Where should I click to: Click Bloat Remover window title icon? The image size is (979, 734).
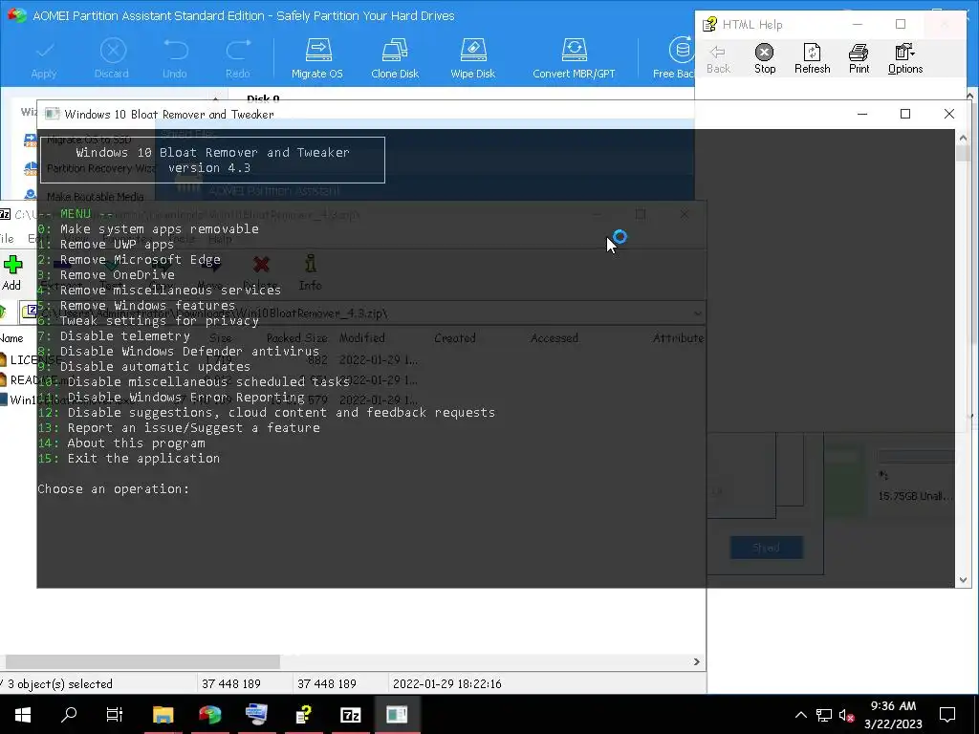[x=53, y=114]
